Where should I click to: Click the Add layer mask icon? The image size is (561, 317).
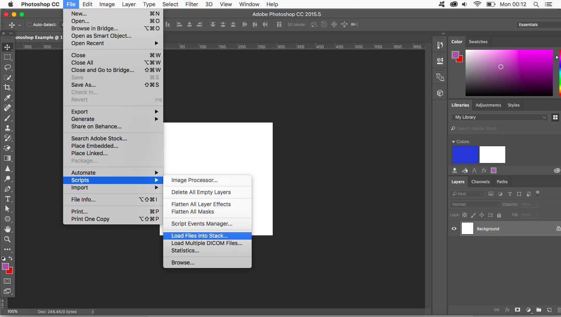click(x=517, y=310)
